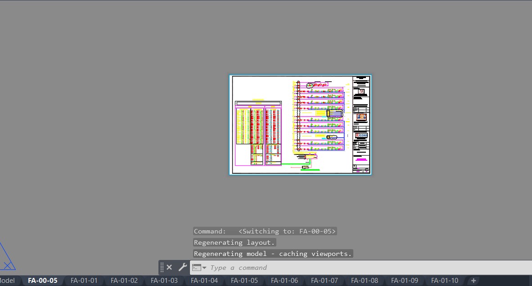Click the Ricons logo in the title block

[361, 136]
